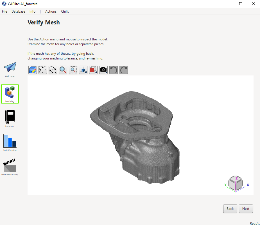The height and width of the screenshot is (225, 260).
Task: Minimize the CAPlite window
Action: point(228,4)
